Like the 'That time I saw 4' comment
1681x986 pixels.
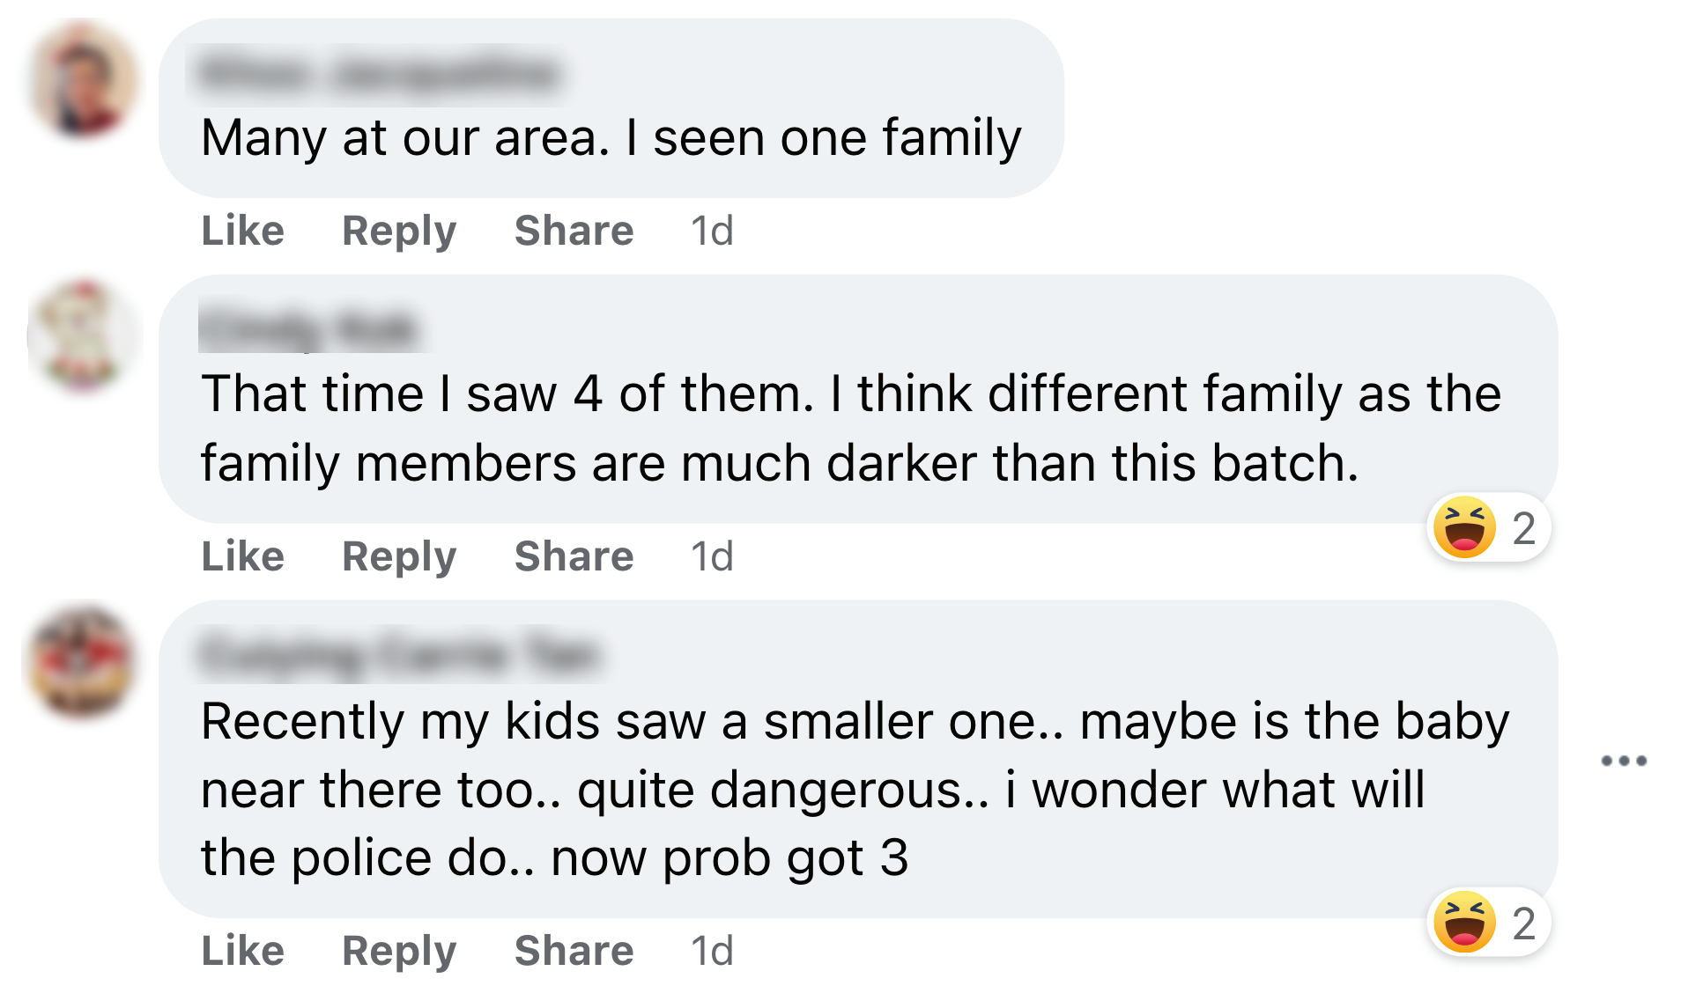pyautogui.click(x=242, y=556)
